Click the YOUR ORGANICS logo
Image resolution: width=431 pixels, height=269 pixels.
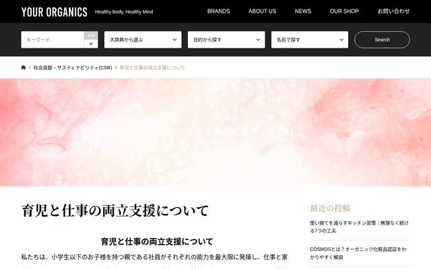(x=55, y=12)
